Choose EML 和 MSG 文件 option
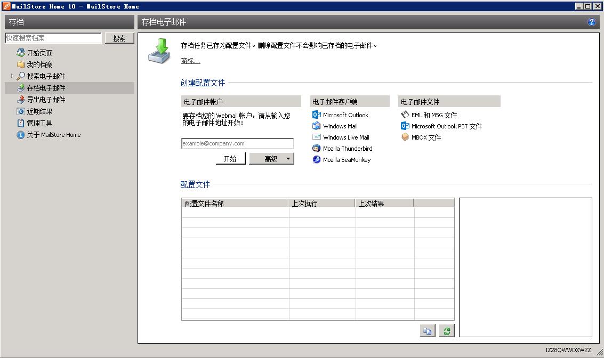Screen dimensions: 604x358 tap(434, 115)
